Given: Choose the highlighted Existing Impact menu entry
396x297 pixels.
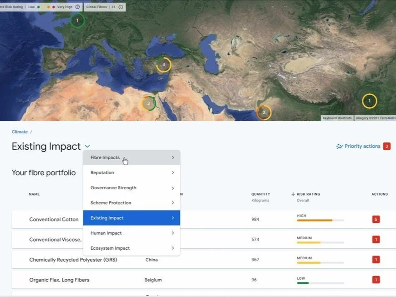Looking at the screenshot, I should coord(132,218).
